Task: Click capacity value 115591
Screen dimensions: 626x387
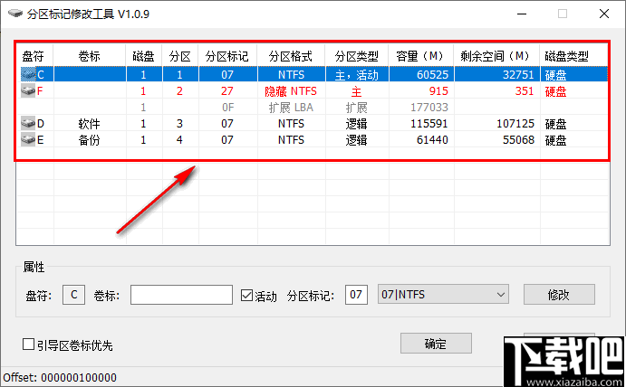Action: pos(429,124)
